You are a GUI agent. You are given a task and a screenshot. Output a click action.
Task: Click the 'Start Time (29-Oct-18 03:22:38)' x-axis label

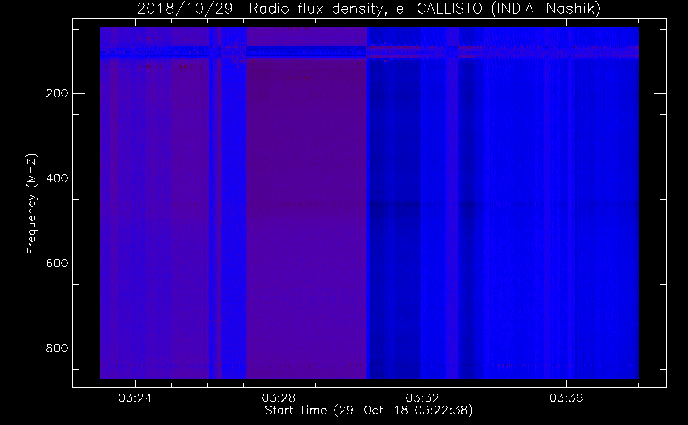pos(369,411)
